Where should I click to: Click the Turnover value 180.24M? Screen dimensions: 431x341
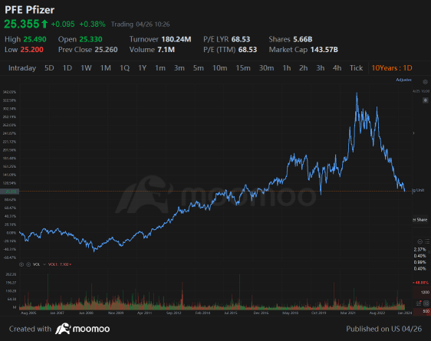coord(176,39)
